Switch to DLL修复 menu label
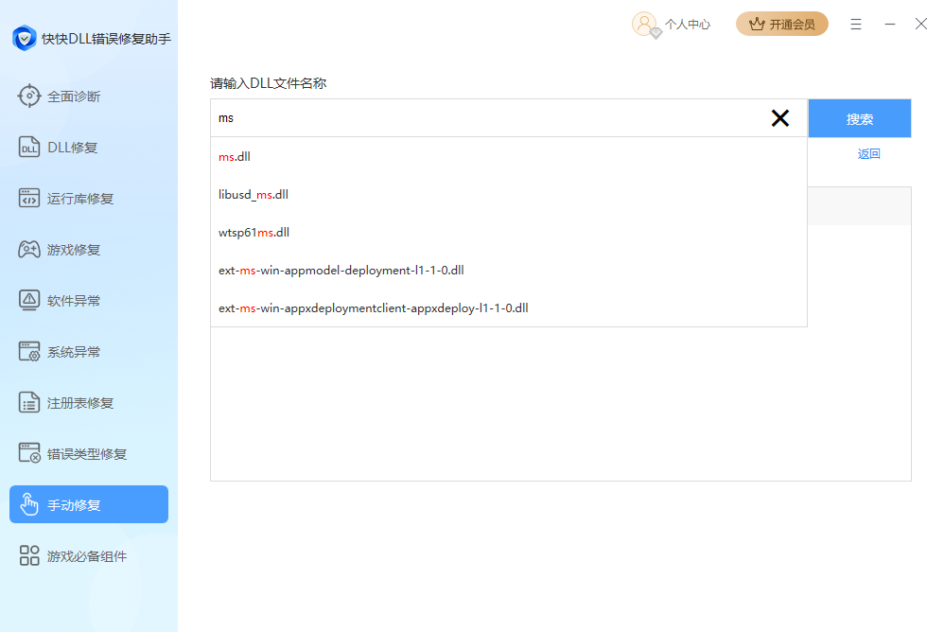The height and width of the screenshot is (632, 944). point(72,148)
